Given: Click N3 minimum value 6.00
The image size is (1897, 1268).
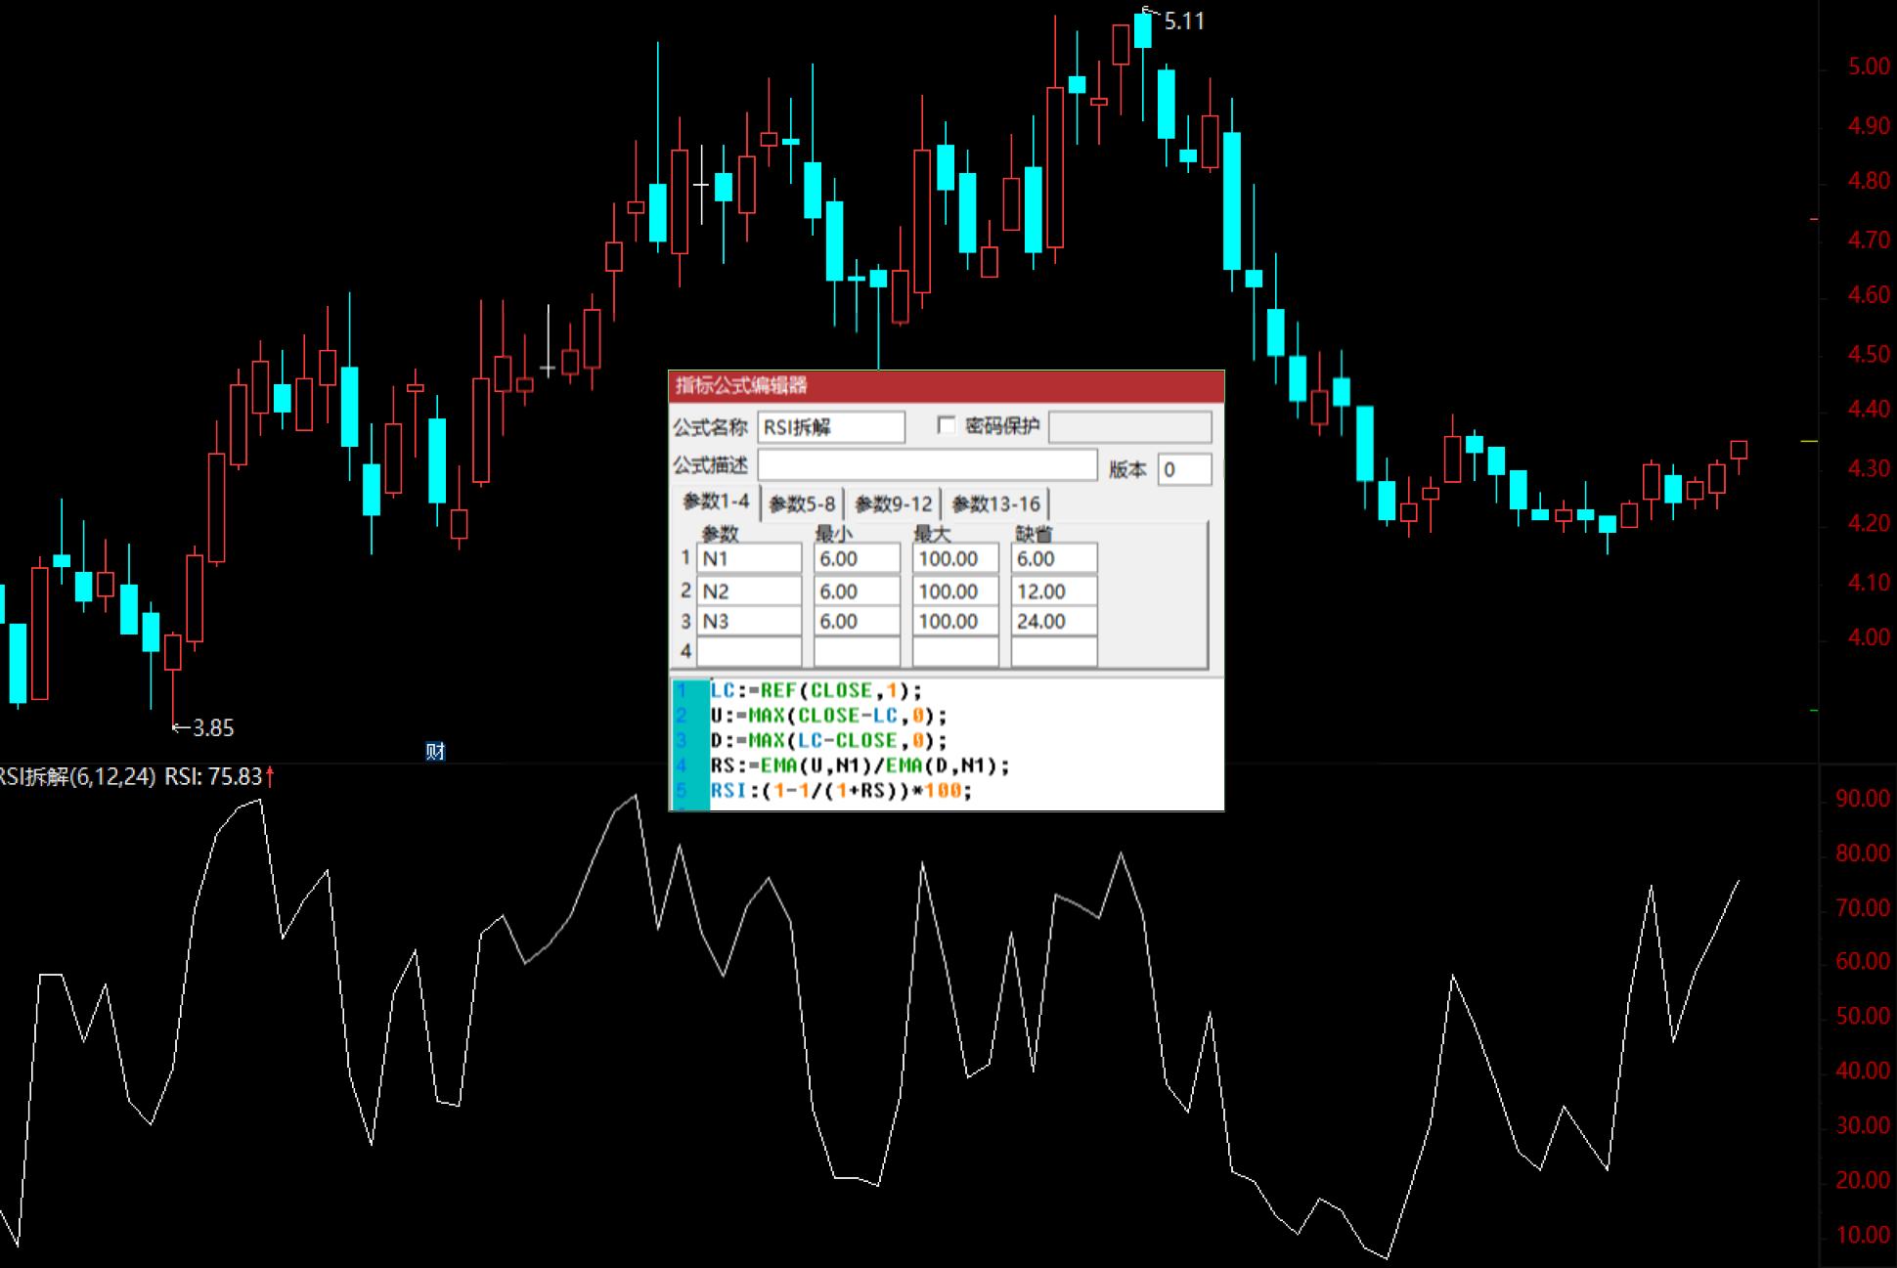Looking at the screenshot, I should tap(857, 621).
